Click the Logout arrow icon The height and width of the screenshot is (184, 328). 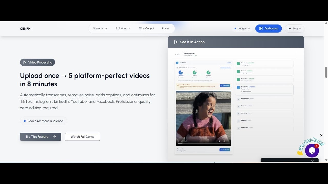point(290,29)
